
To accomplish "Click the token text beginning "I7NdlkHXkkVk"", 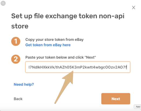I will click(78, 67).
